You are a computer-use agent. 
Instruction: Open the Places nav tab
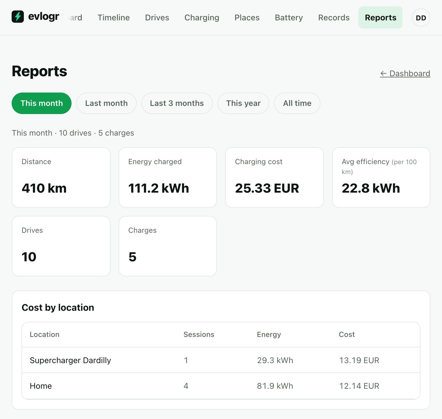(x=247, y=17)
